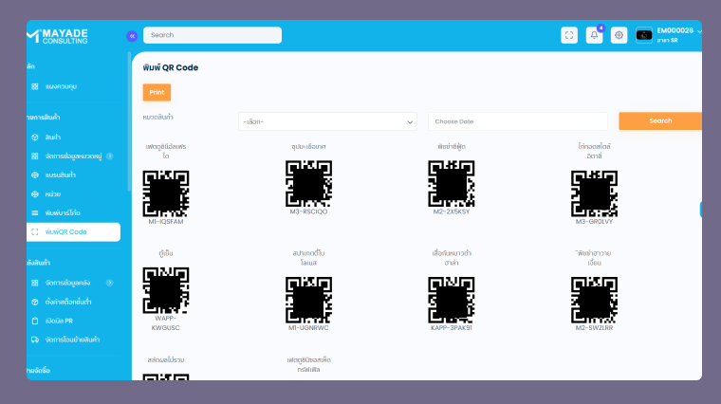This screenshot has width=721, height=404.
Task: Click the user avatar picture
Action: point(644,35)
